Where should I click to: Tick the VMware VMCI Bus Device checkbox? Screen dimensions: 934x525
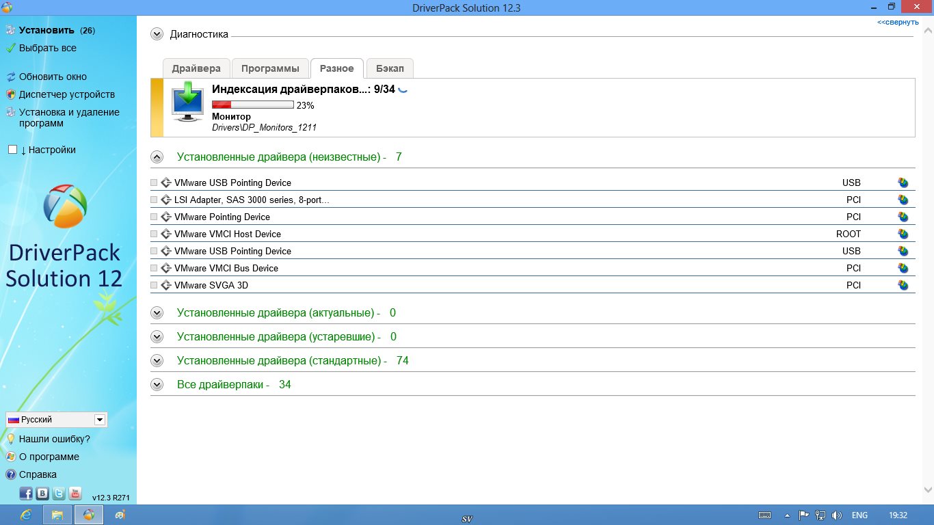(154, 268)
